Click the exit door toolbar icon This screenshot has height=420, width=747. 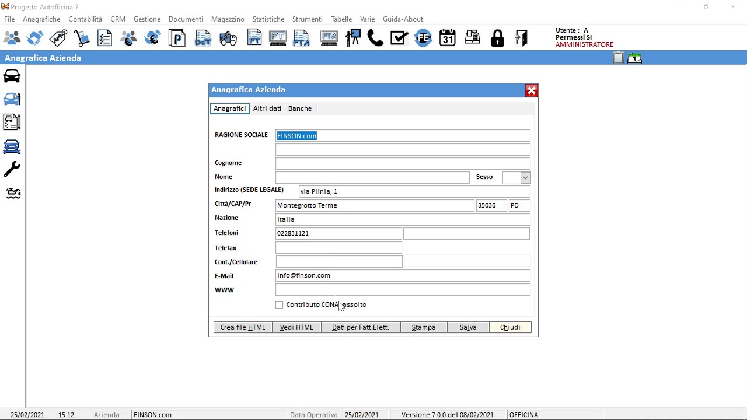pyautogui.click(x=521, y=38)
